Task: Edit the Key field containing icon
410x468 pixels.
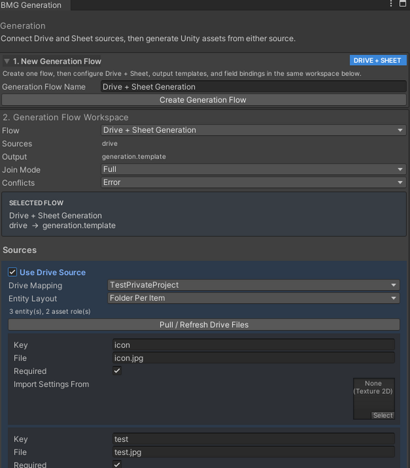Action: tap(254, 345)
